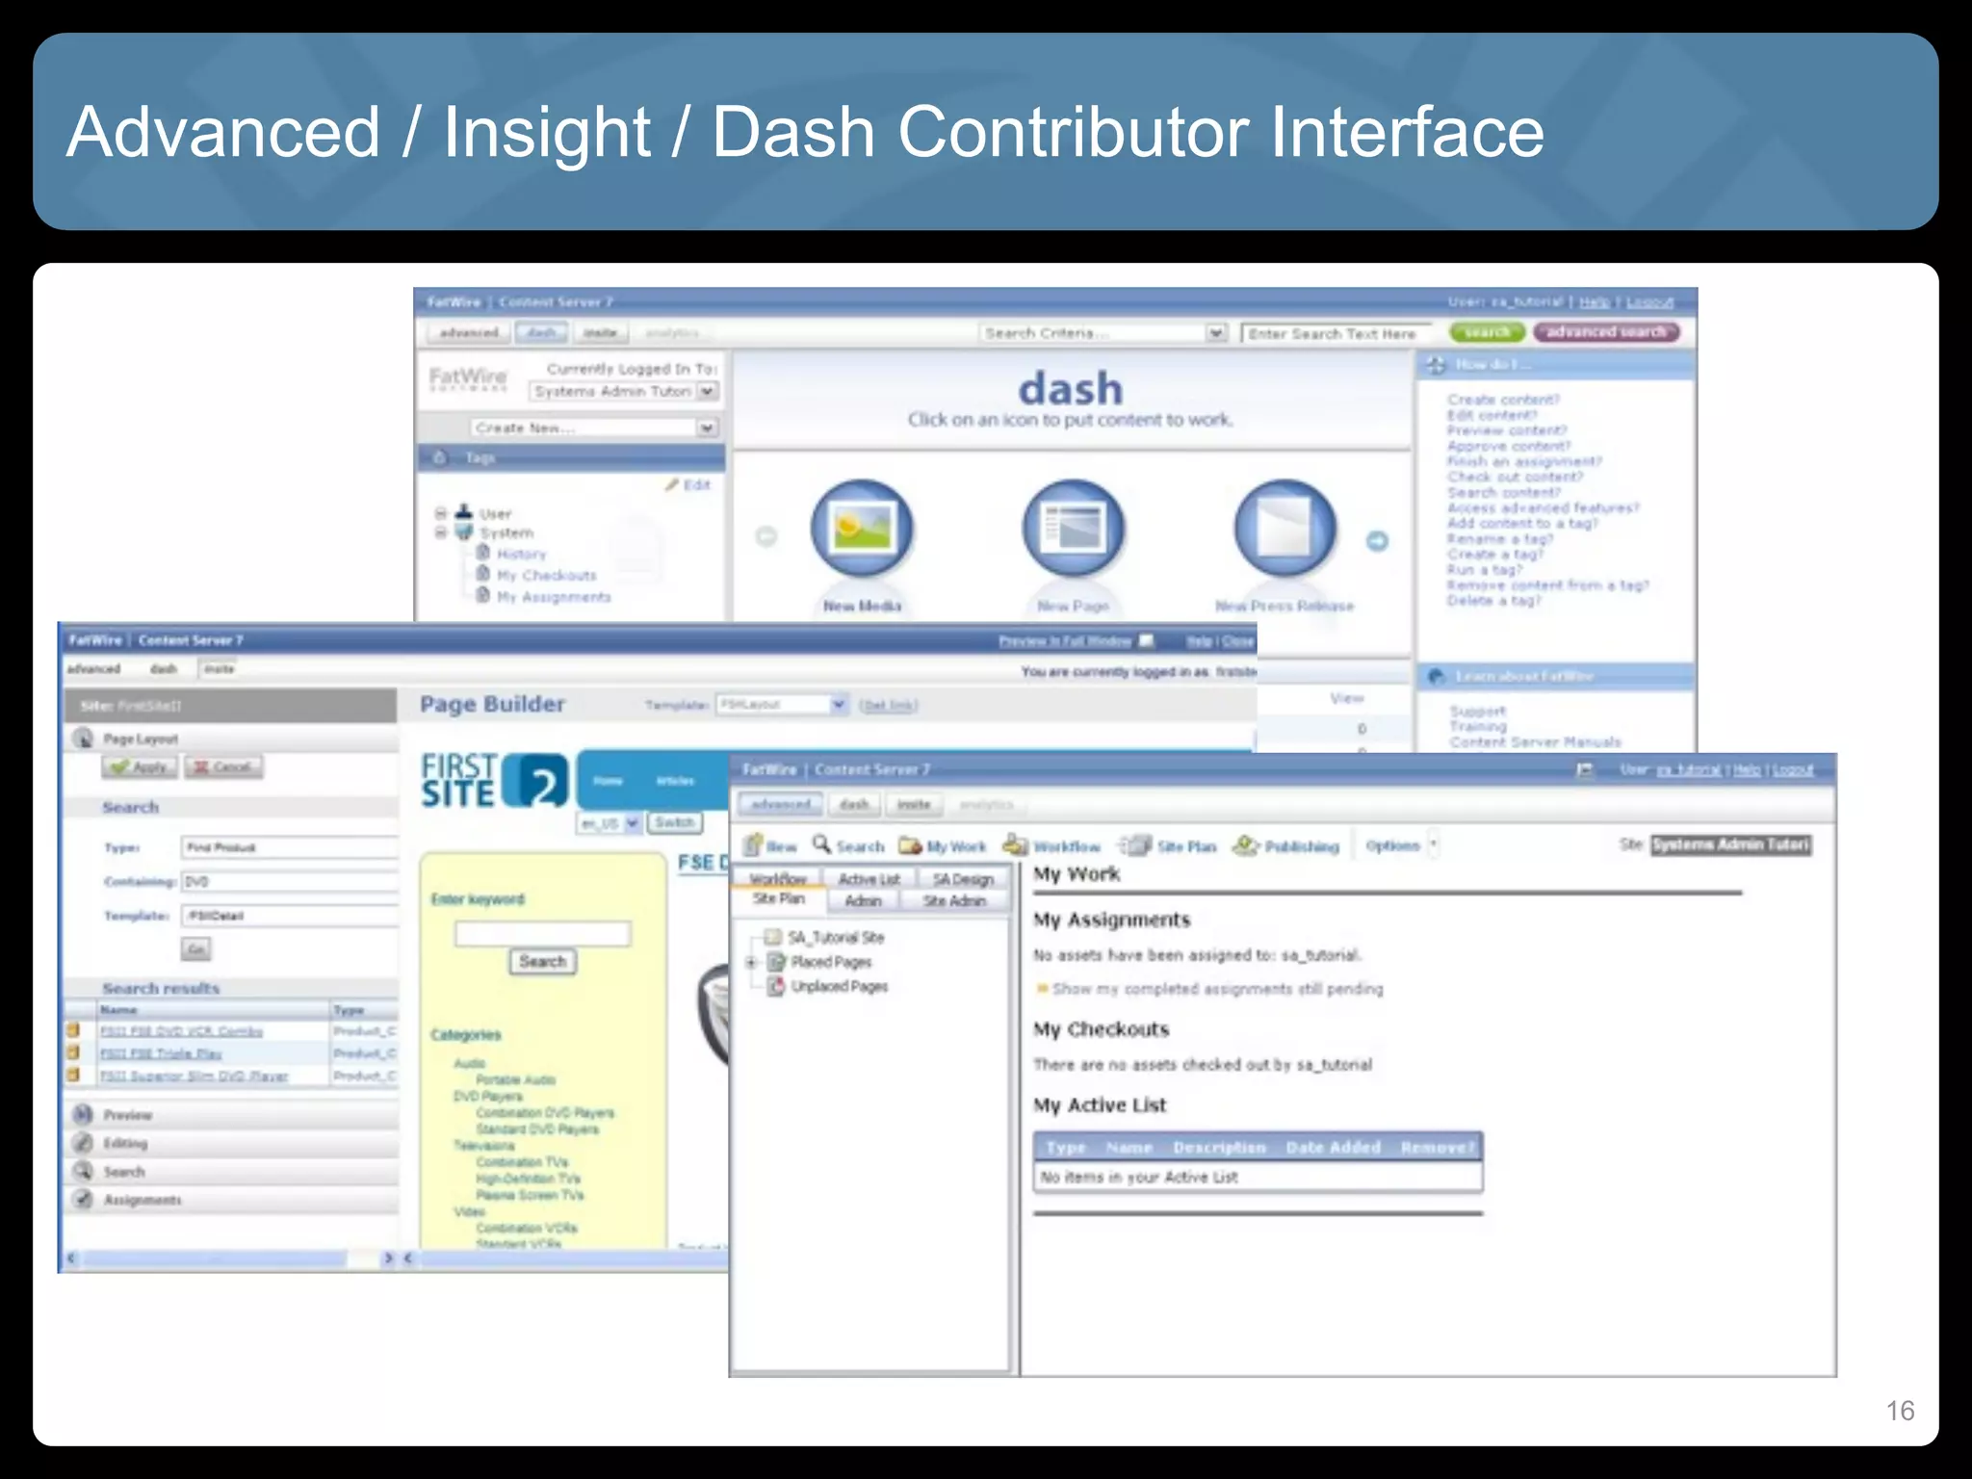The image size is (1972, 1479).
Task: Select Workflow tab in left pane
Action: point(778,879)
